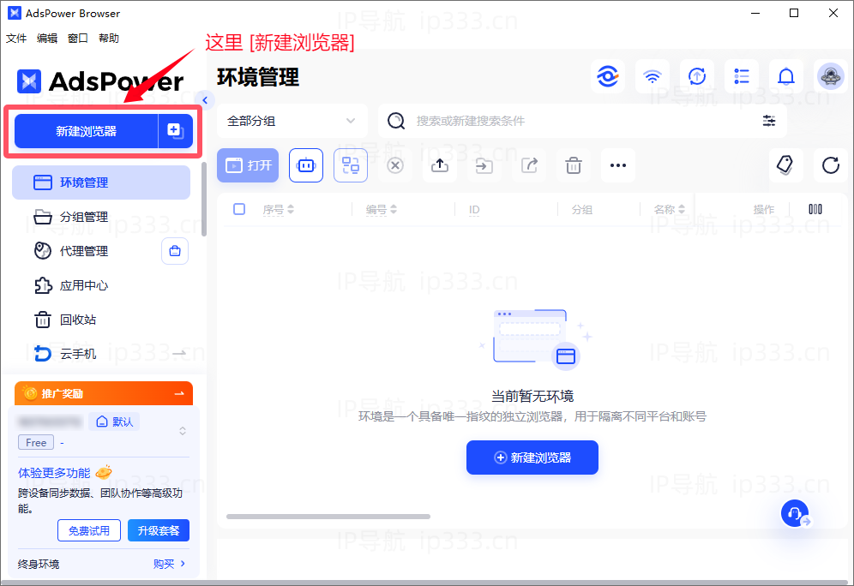Click the Wi-Fi network check icon
Image resolution: width=854 pixels, height=586 pixels.
pyautogui.click(x=653, y=76)
